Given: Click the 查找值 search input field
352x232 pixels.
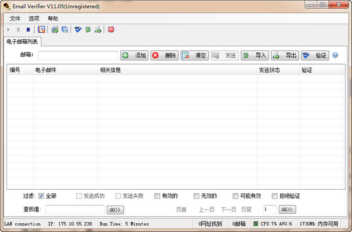Looking at the screenshot, I should pos(75,210).
